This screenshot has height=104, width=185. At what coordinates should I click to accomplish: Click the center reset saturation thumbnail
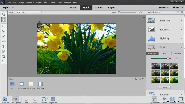click(x=165, y=73)
